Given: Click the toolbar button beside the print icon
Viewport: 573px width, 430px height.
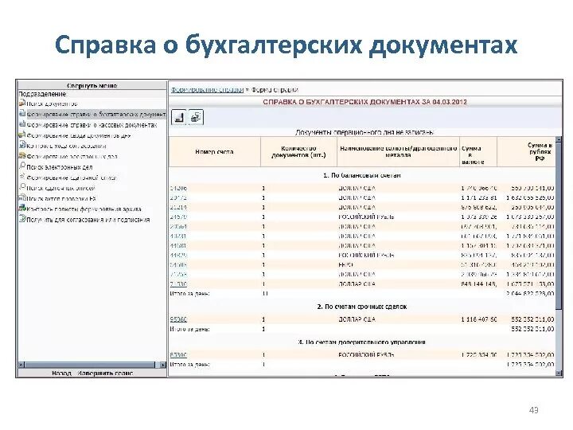Looking at the screenshot, I should [x=179, y=117].
